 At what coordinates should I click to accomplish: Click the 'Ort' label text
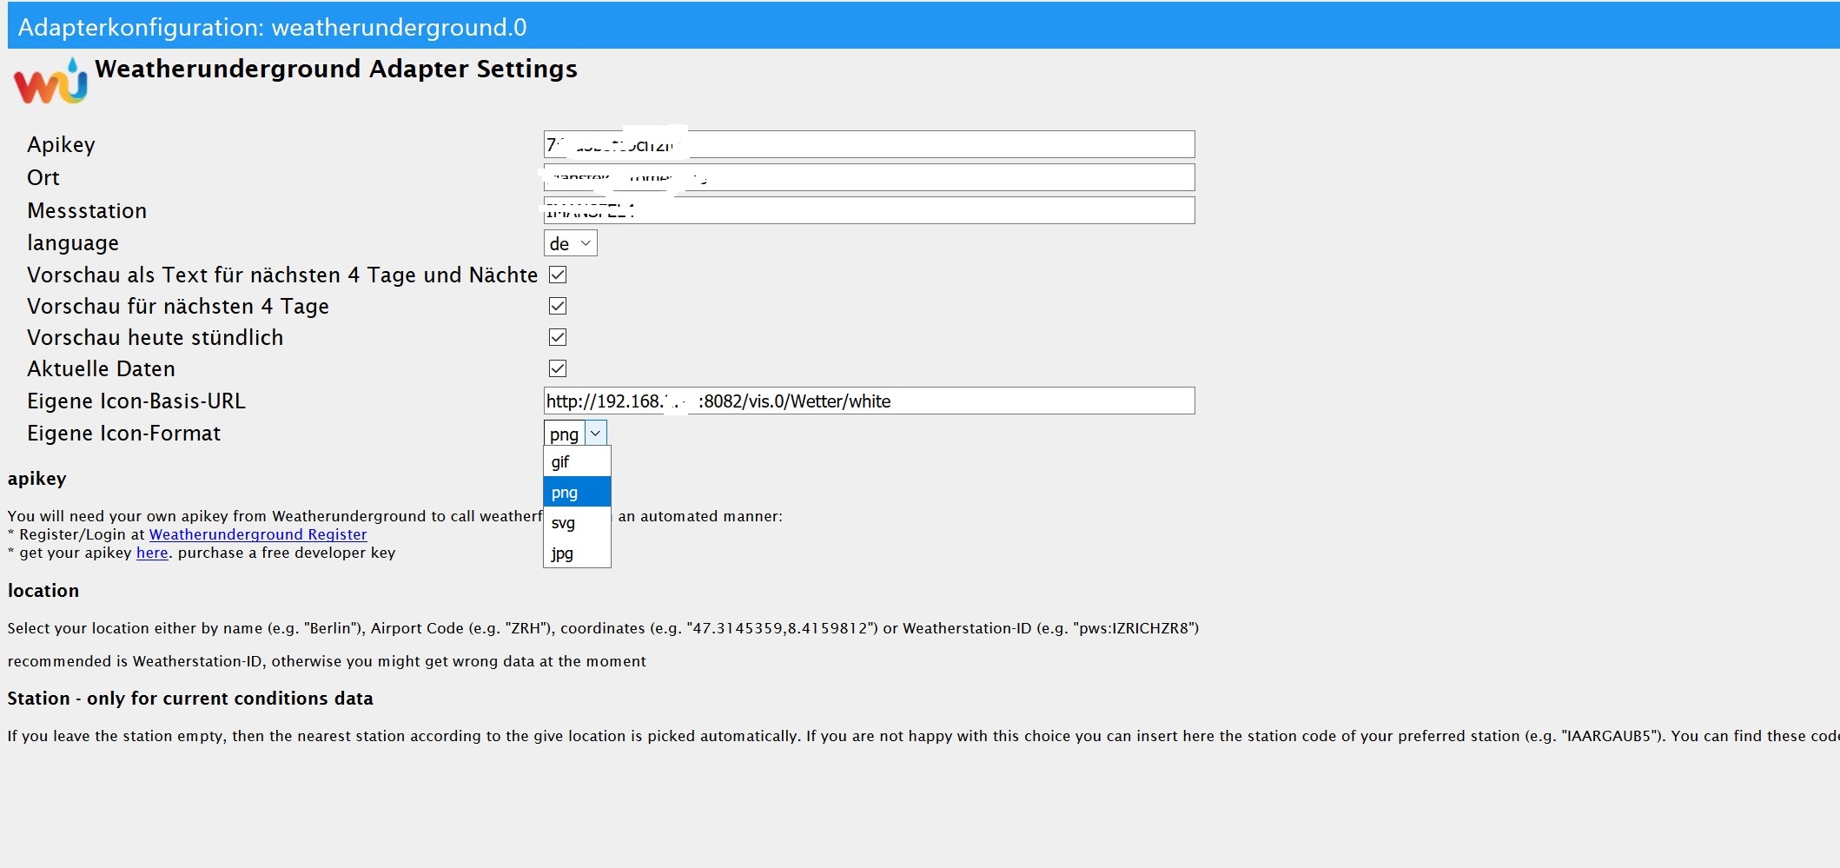point(43,177)
